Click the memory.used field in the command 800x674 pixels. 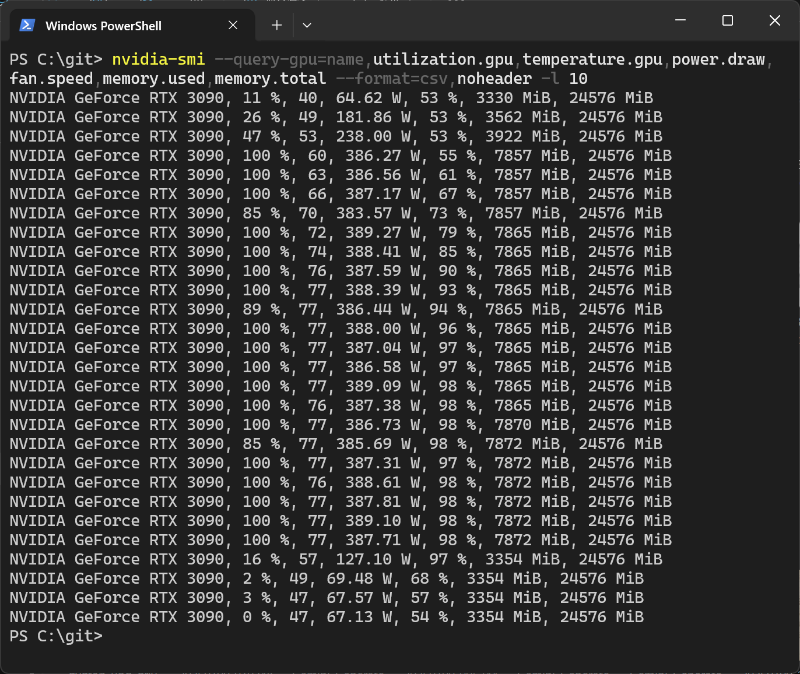154,79
